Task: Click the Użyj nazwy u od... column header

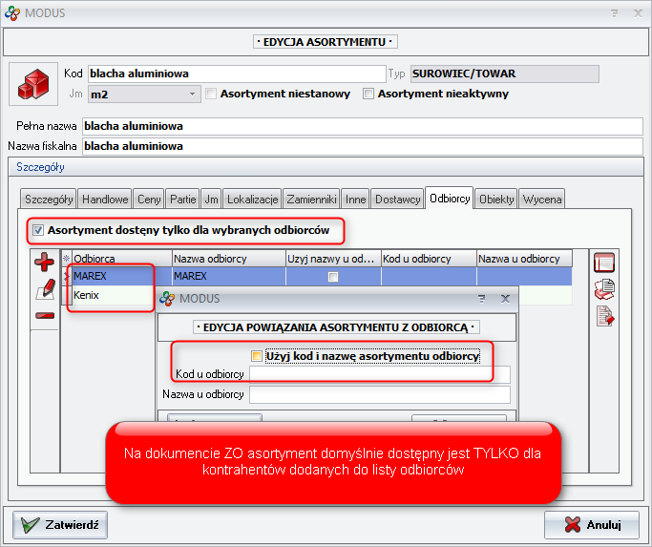Action: click(x=333, y=259)
